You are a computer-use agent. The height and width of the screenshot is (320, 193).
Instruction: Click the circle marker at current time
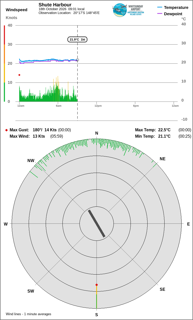[77, 60]
